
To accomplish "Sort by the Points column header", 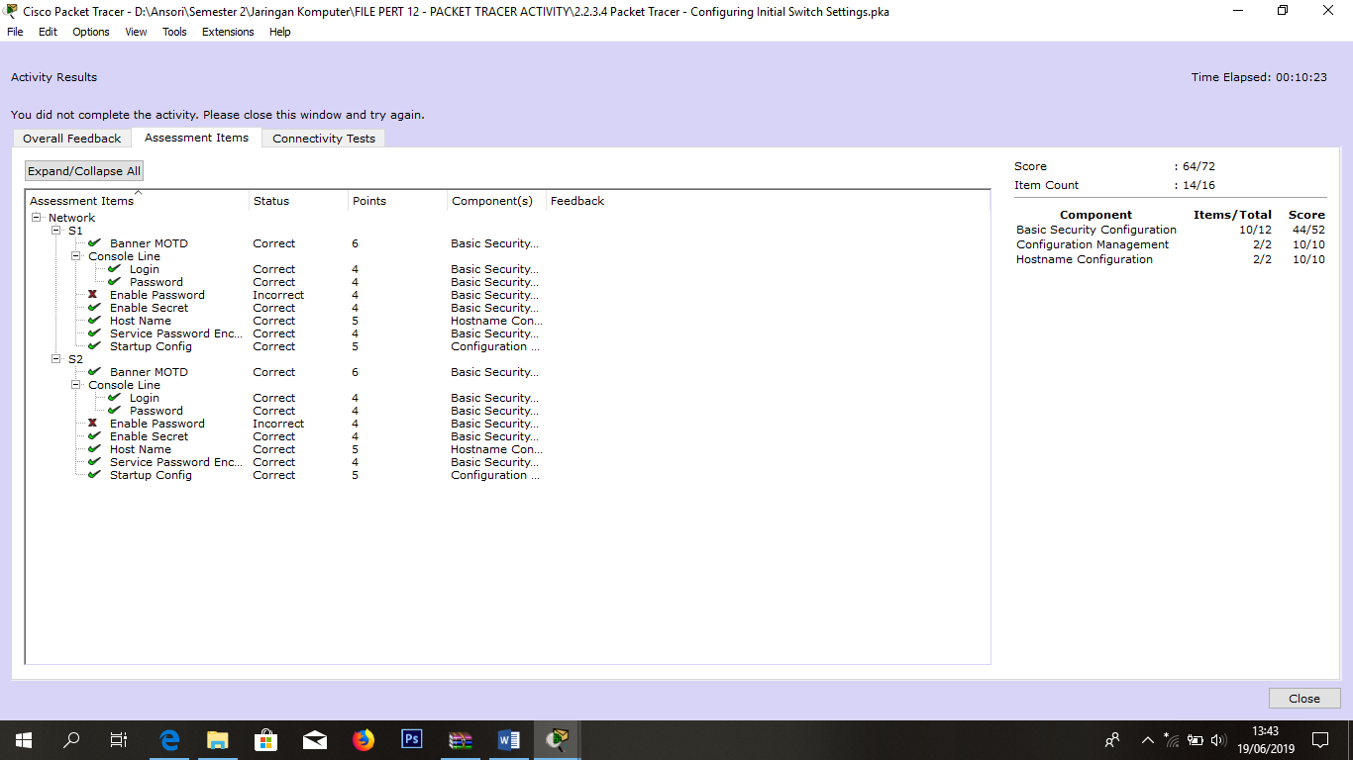I will (x=397, y=201).
